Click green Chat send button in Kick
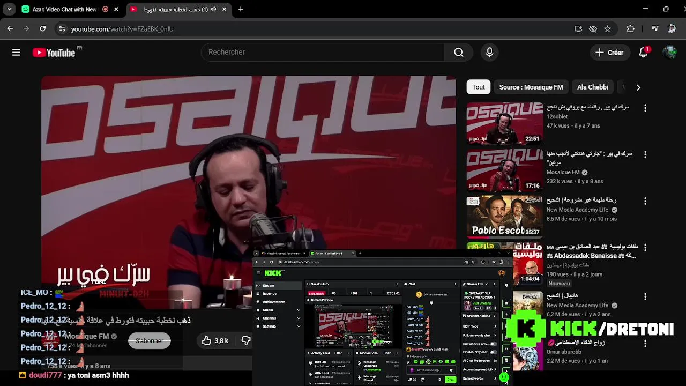Viewport: 686px width, 386px height. [x=450, y=380]
